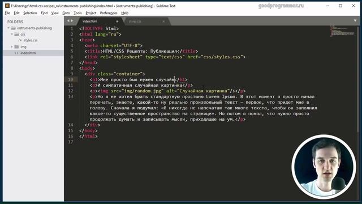Go to previous tab arrow
This screenshot has height=204, width=362.
pyautogui.click(x=68, y=21)
